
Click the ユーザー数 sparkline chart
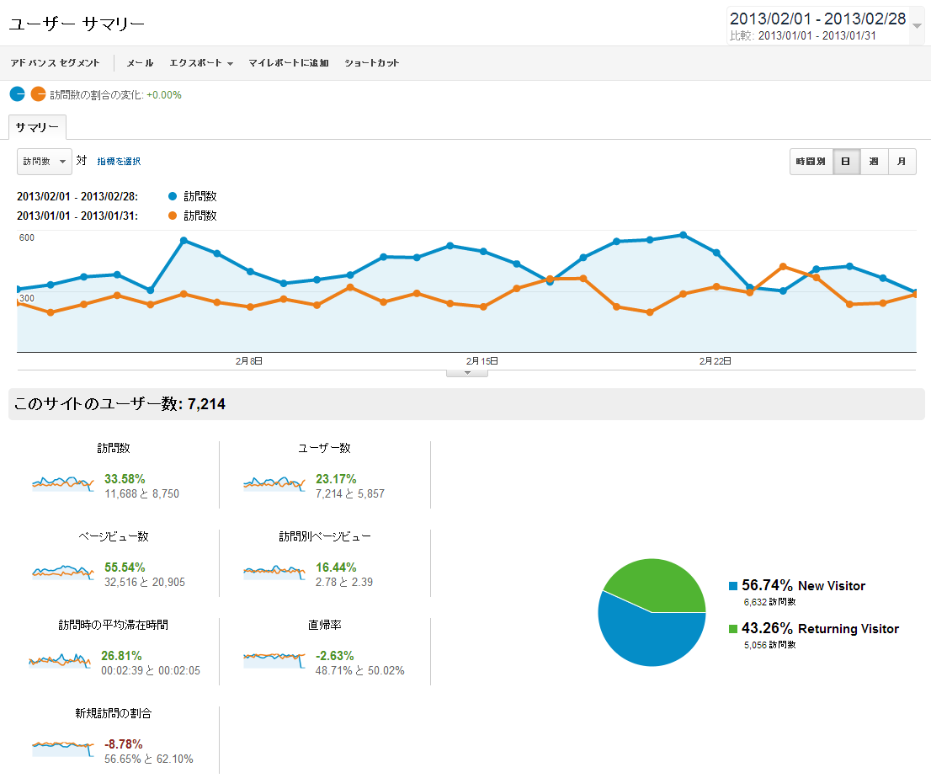[x=273, y=483]
